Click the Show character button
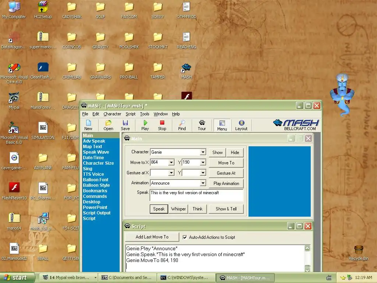This screenshot has width=377, height=283. tap(217, 153)
